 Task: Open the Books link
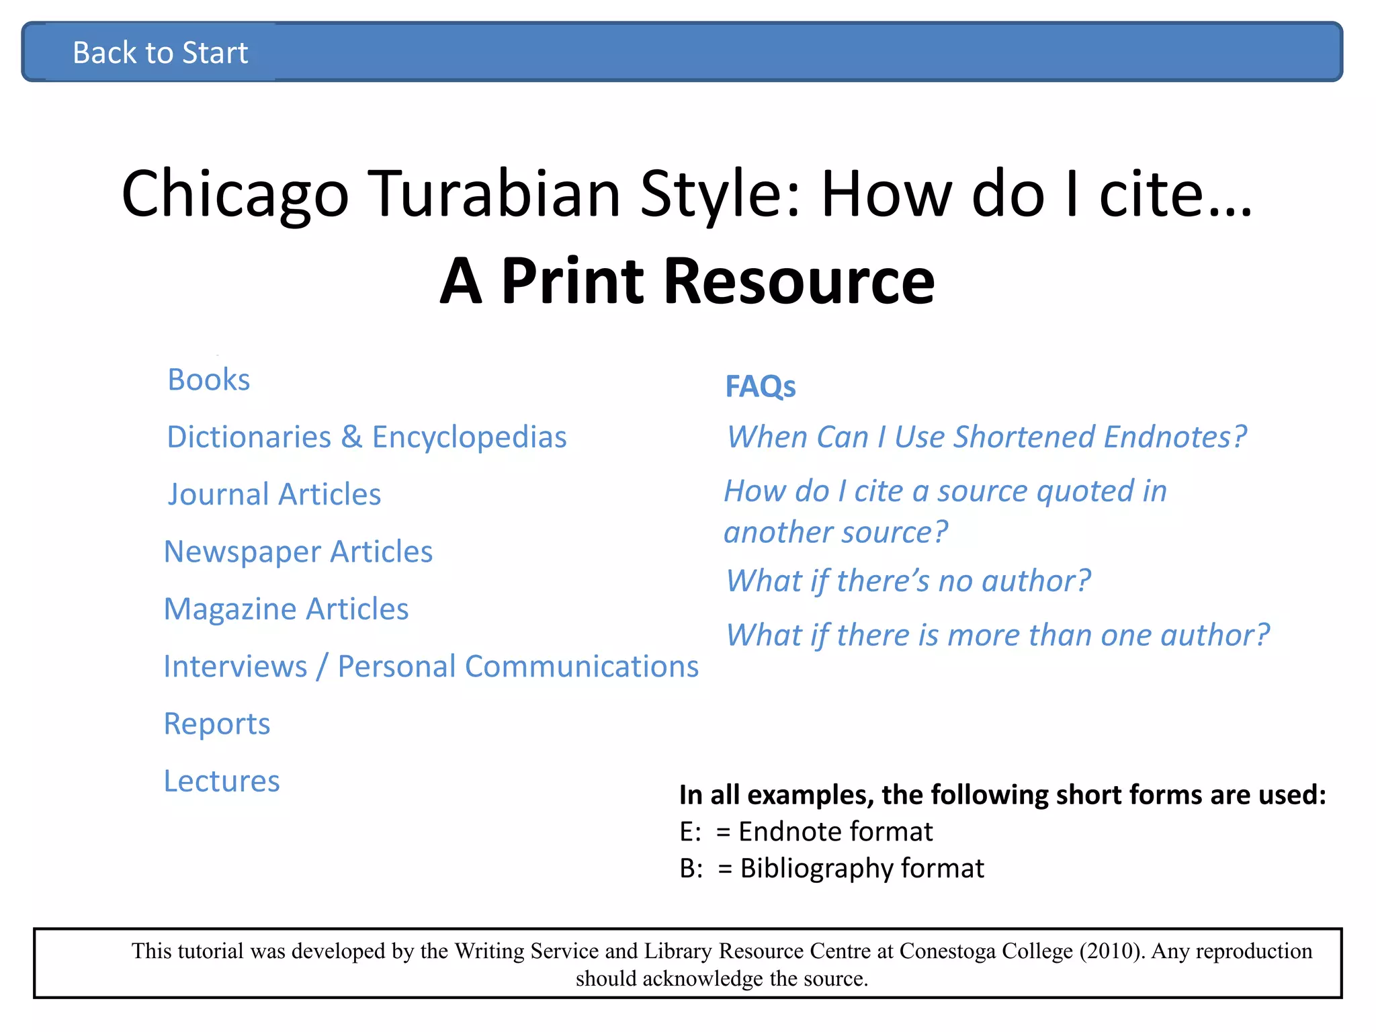pyautogui.click(x=208, y=380)
